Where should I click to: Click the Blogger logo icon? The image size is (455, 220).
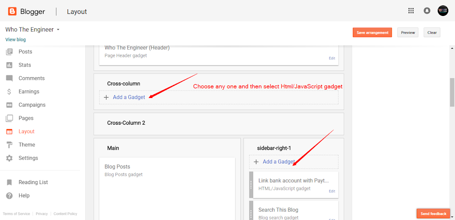tap(12, 11)
